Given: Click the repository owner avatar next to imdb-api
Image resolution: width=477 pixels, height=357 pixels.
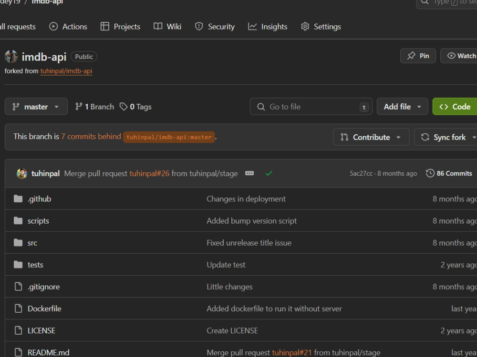Looking at the screenshot, I should pyautogui.click(x=11, y=56).
